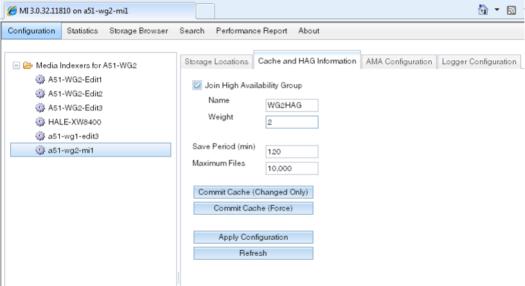Switch to the Storage Locations tab
This screenshot has height=286, width=525.
tap(216, 62)
